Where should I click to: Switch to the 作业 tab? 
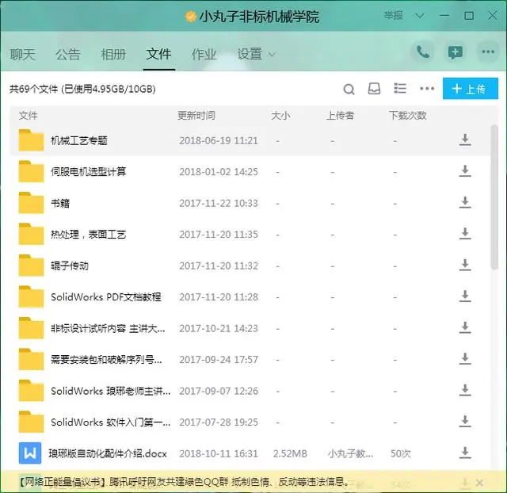point(204,54)
